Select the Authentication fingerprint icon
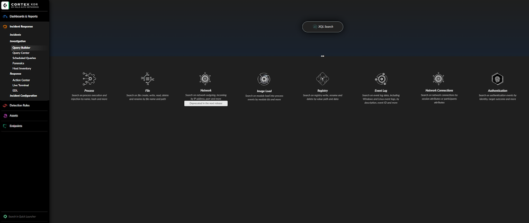 (497, 79)
